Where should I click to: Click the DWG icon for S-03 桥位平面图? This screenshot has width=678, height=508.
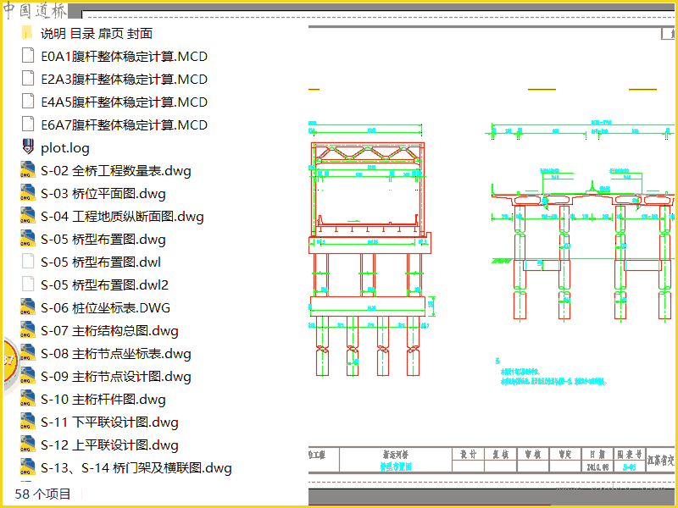tap(27, 194)
